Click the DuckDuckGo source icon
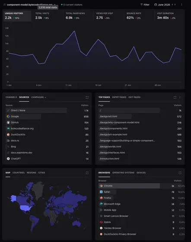Screen dimensions: 191x242 pyautogui.click(x=8, y=134)
